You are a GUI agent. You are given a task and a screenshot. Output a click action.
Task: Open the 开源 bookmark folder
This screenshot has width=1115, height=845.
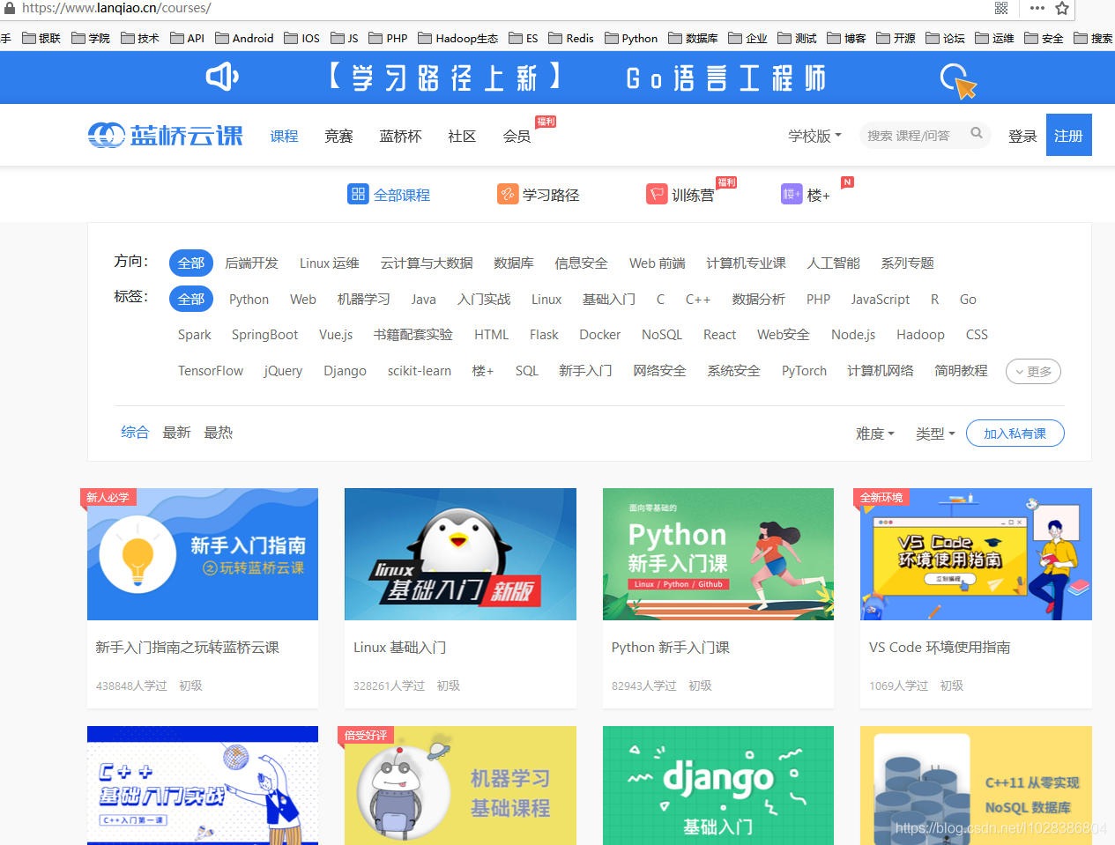pyautogui.click(x=896, y=38)
